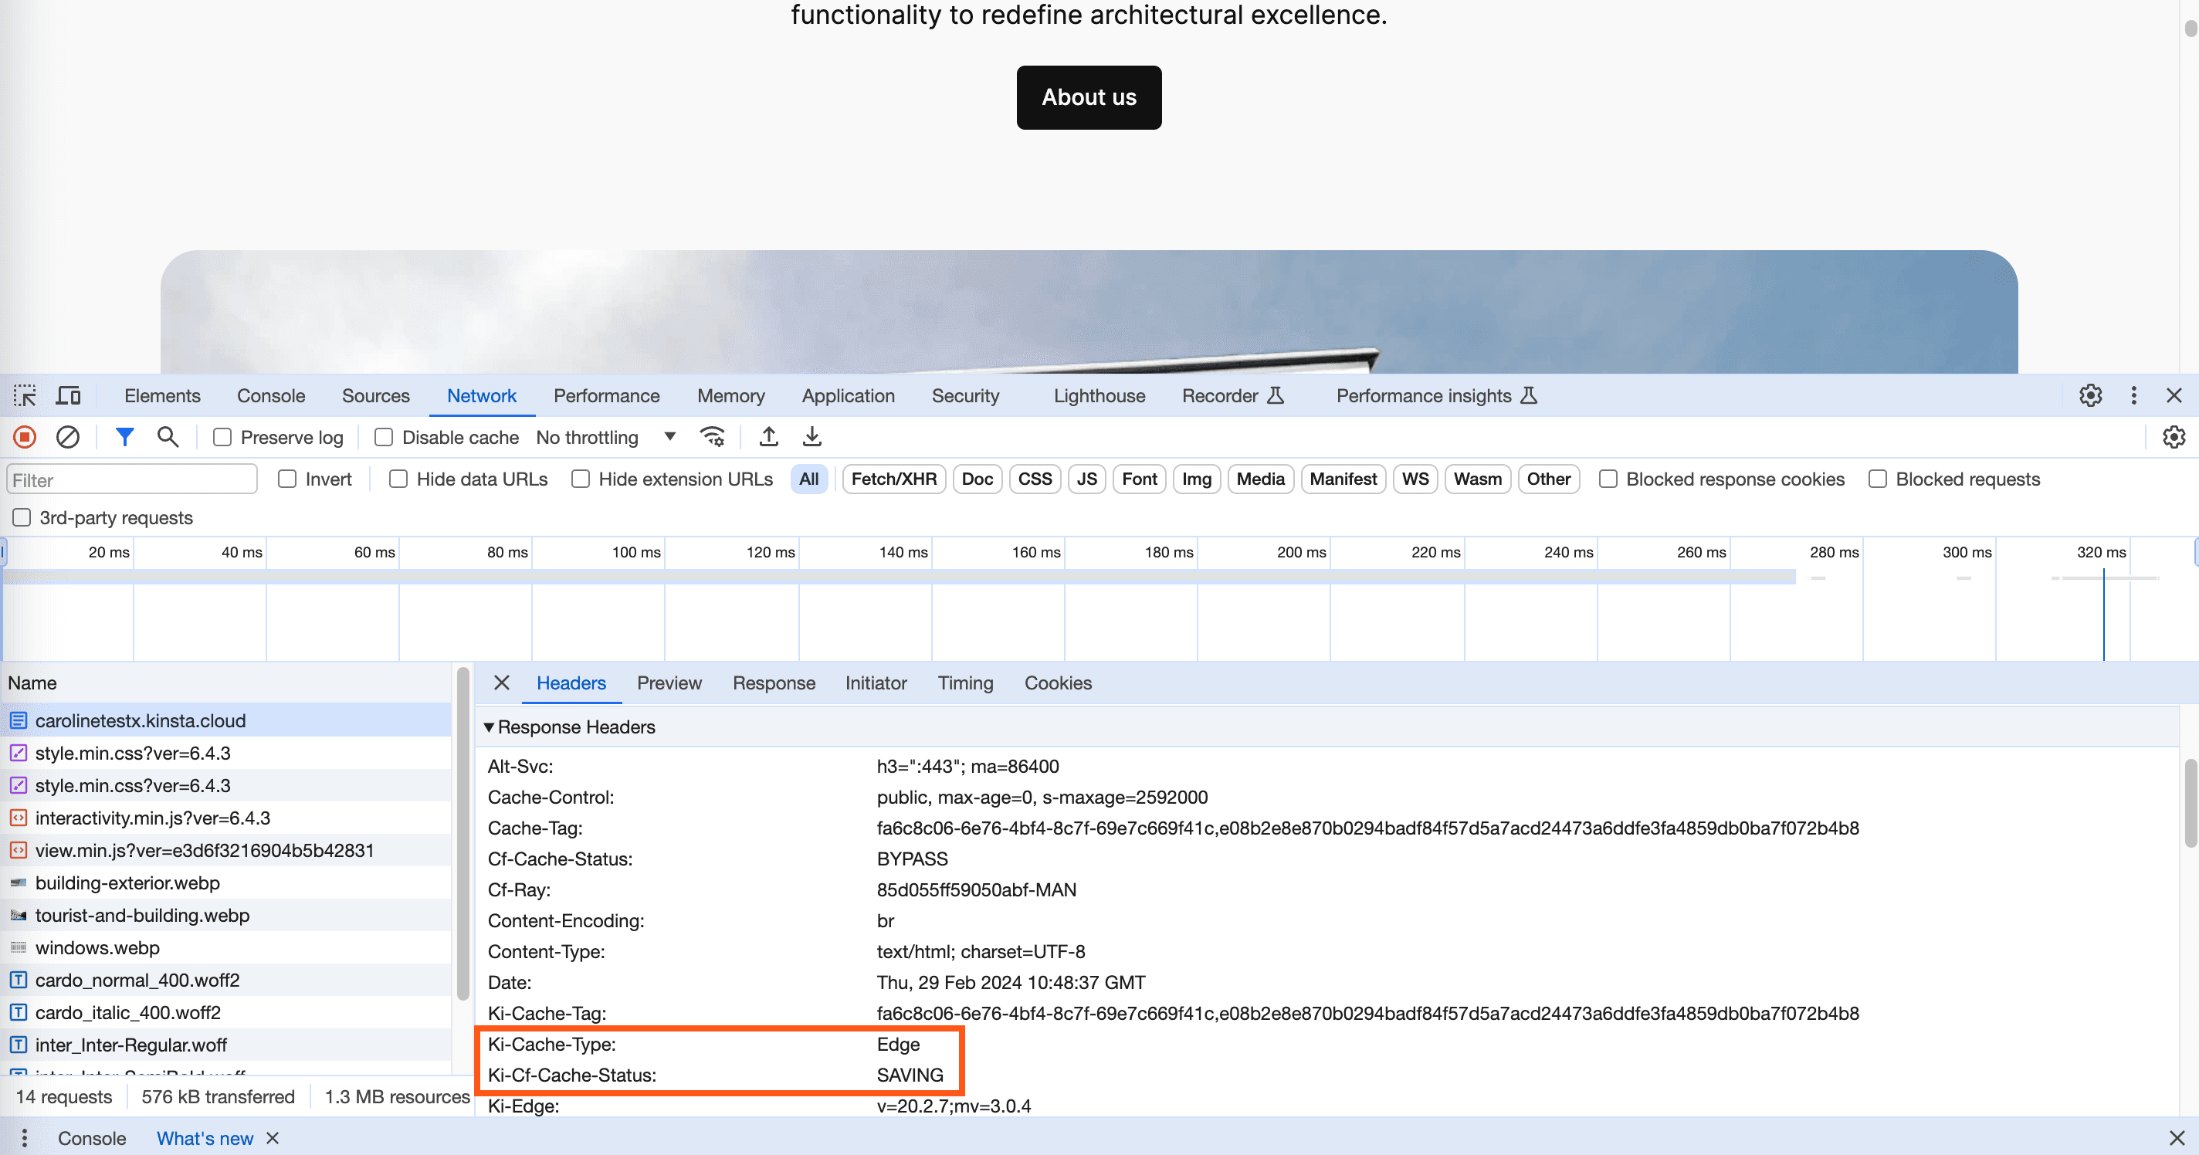Image resolution: width=2199 pixels, height=1155 pixels.
Task: Click the About us button on page
Action: pyautogui.click(x=1089, y=97)
